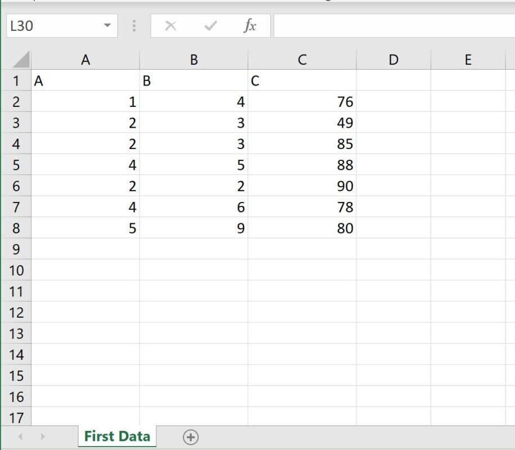Screen dimensions: 515x450
Task: Click cell C4 with value 85
Action: (x=302, y=143)
